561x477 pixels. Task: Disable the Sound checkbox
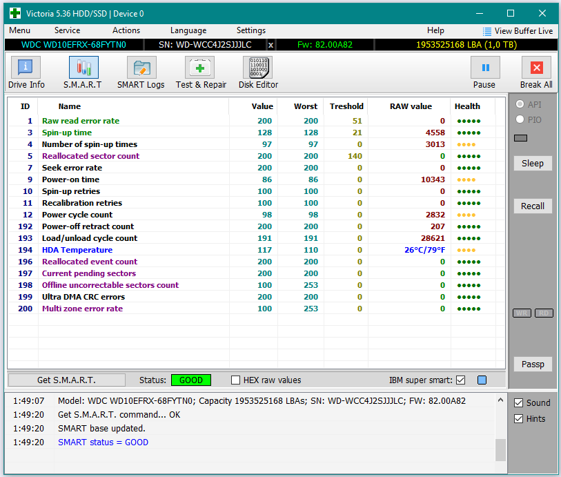tap(519, 402)
